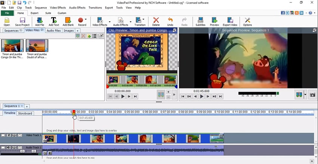Open the Video Effects menu in menu bar
Image resolution: width=318 pixels, height=164 pixels.
[x=58, y=8]
